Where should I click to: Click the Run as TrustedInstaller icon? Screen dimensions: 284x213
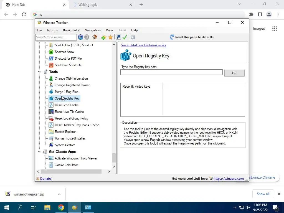[x=51, y=138]
